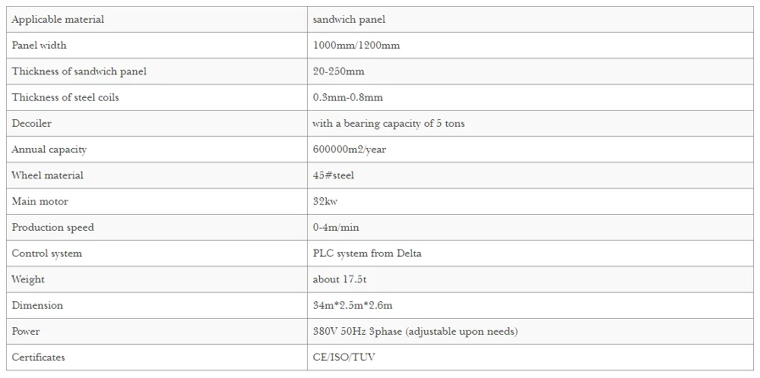
Task: Click 'Thickness of sandwich panel' label
Action: tap(79, 71)
